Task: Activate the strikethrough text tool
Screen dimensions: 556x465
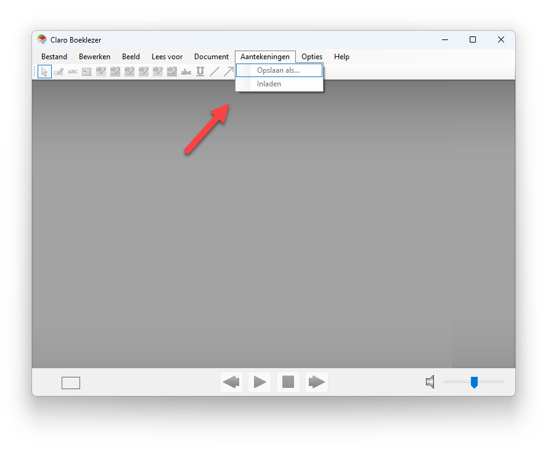Action: [x=186, y=72]
